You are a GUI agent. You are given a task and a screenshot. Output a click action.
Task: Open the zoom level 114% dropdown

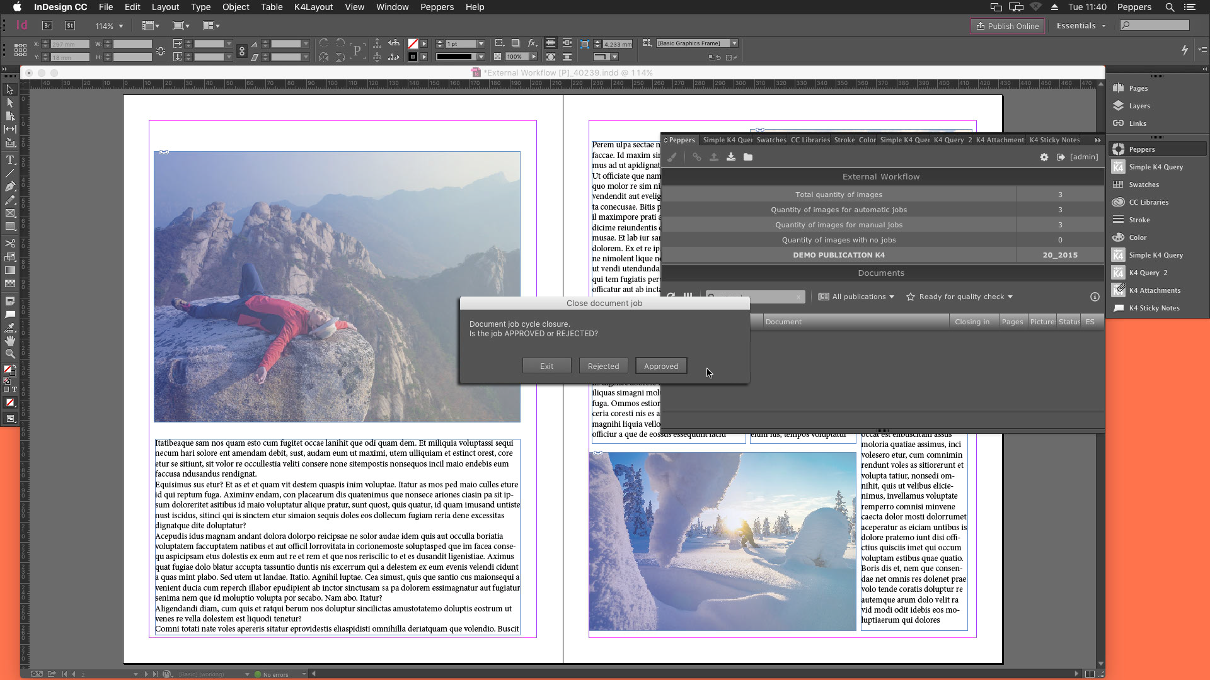tap(120, 26)
